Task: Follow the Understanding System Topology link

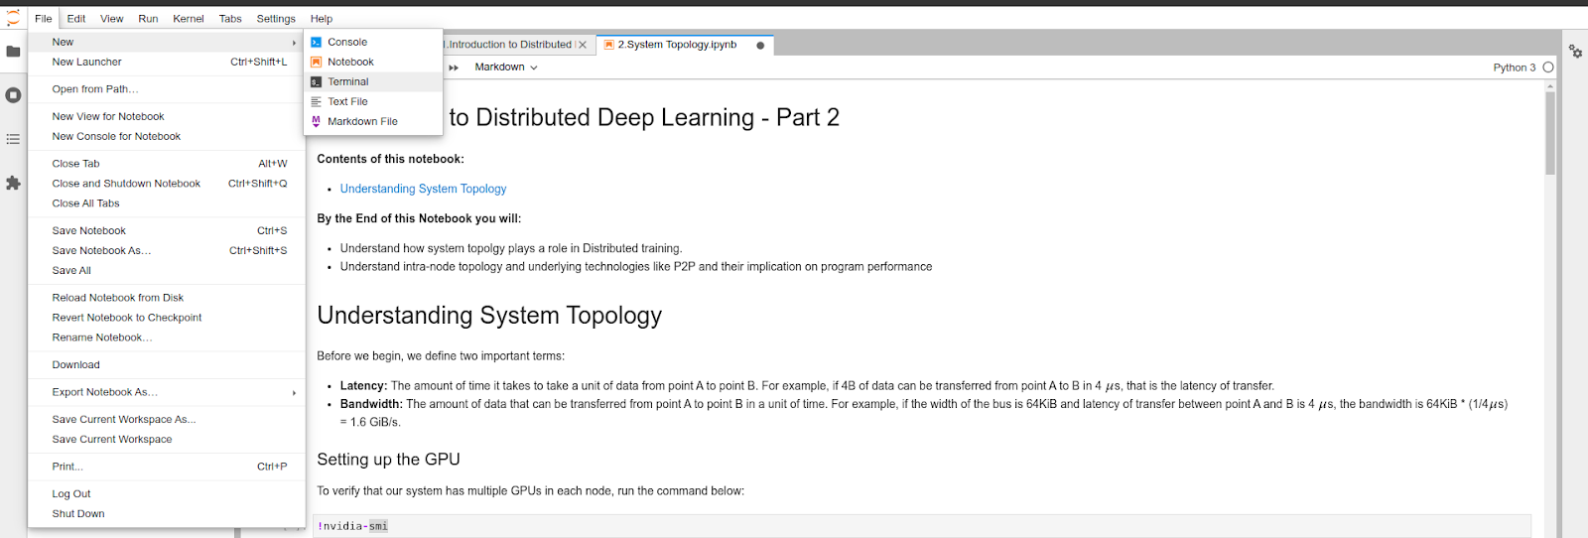Action: [423, 189]
